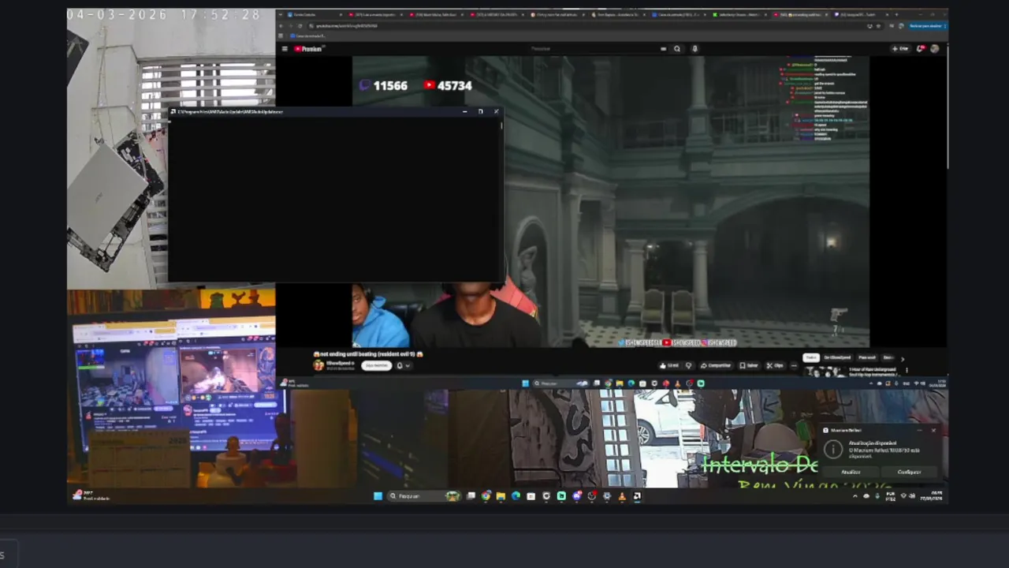This screenshot has height=568, width=1009.
Task: Open a new browser tab with plus
Action: click(897, 14)
